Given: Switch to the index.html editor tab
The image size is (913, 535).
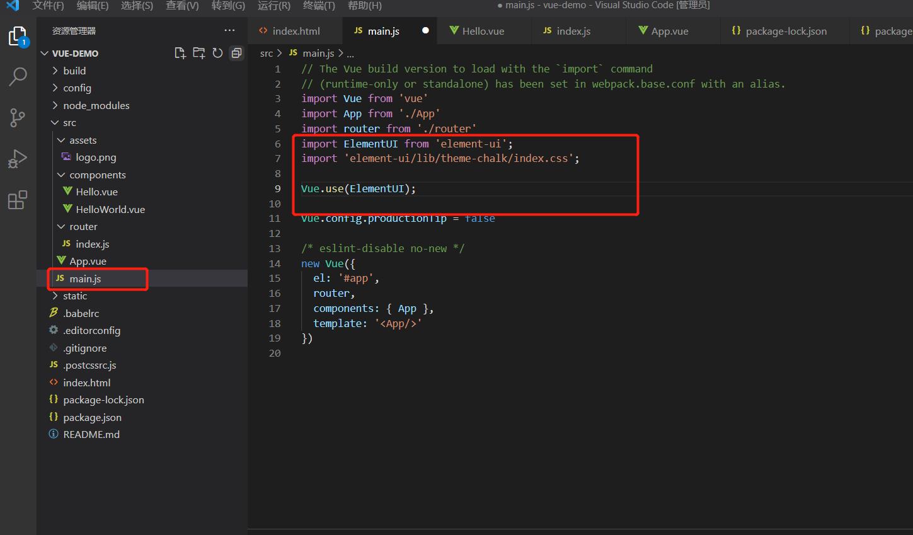Looking at the screenshot, I should pyautogui.click(x=296, y=30).
